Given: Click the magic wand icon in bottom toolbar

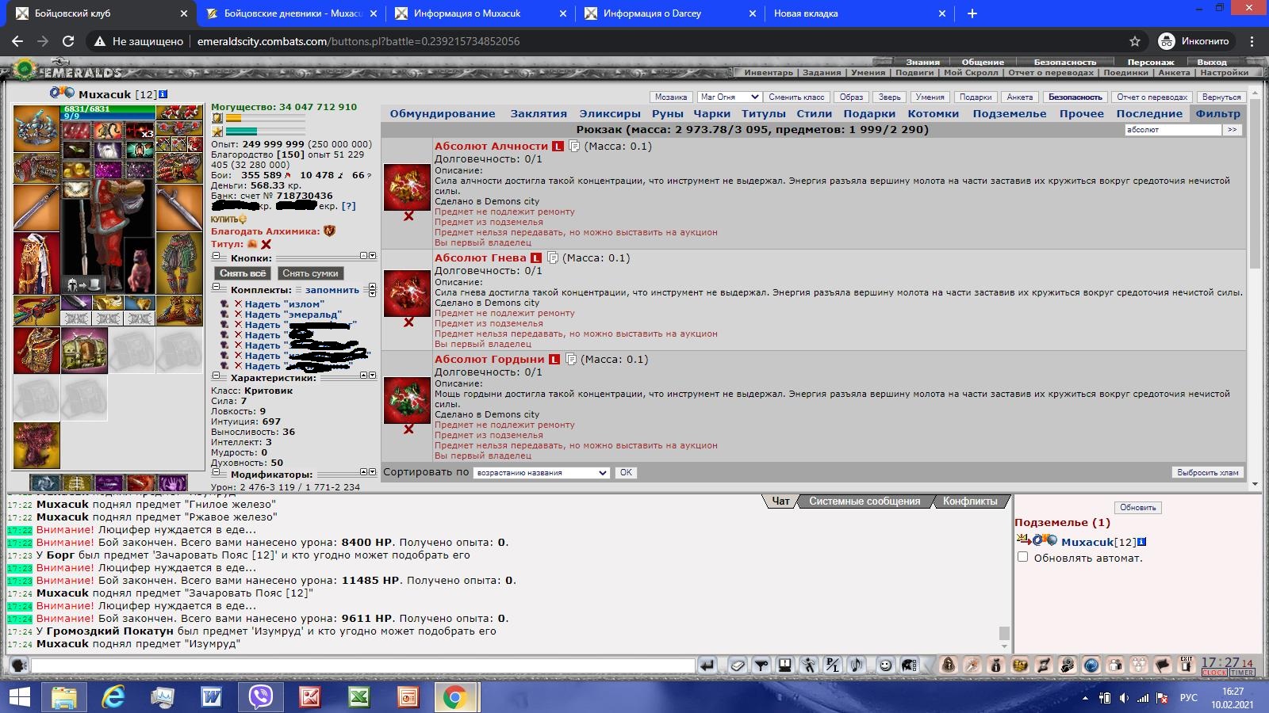Looking at the screenshot, I should point(972,665).
